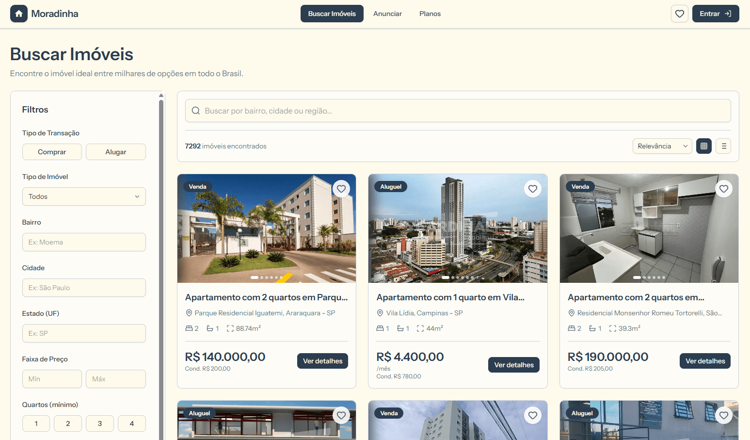Image resolution: width=750 pixels, height=440 pixels.
Task: Click location pin icon for Parque Residencial Iguatemi
Action: 189,313
